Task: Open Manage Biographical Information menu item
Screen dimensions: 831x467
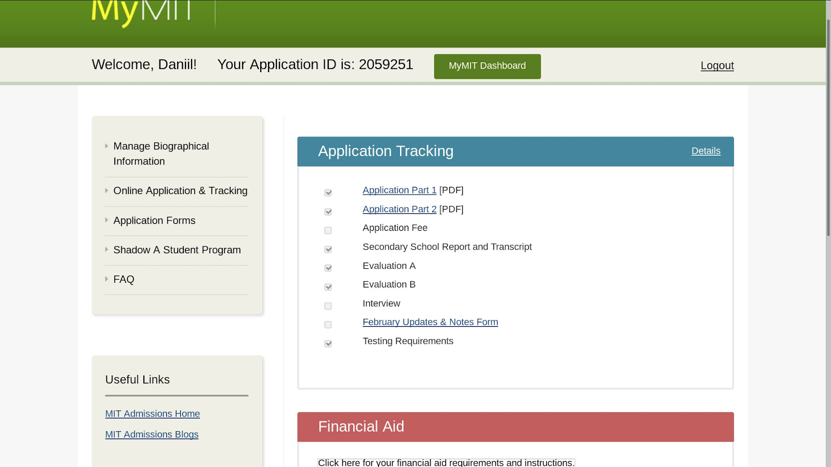Action: tap(161, 154)
